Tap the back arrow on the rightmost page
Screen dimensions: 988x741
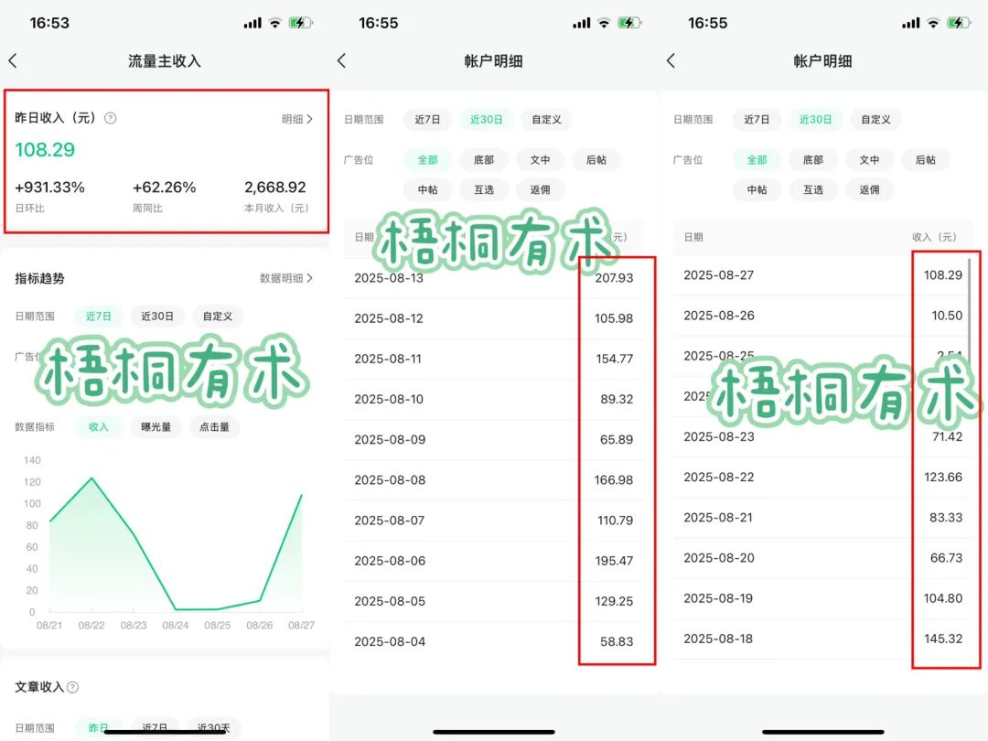click(671, 60)
